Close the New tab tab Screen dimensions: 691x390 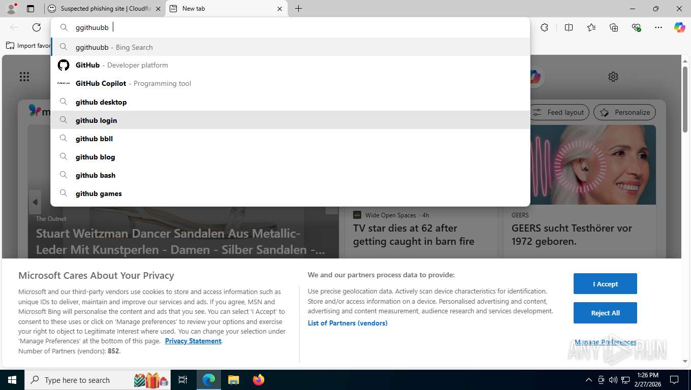click(279, 9)
